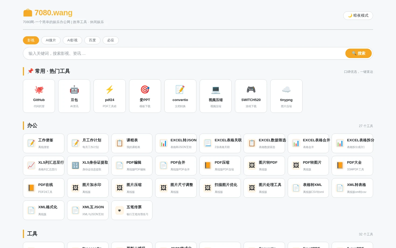Open the XML格式化 tool link
Screen dimensions: 396x248
[x=44, y=210]
